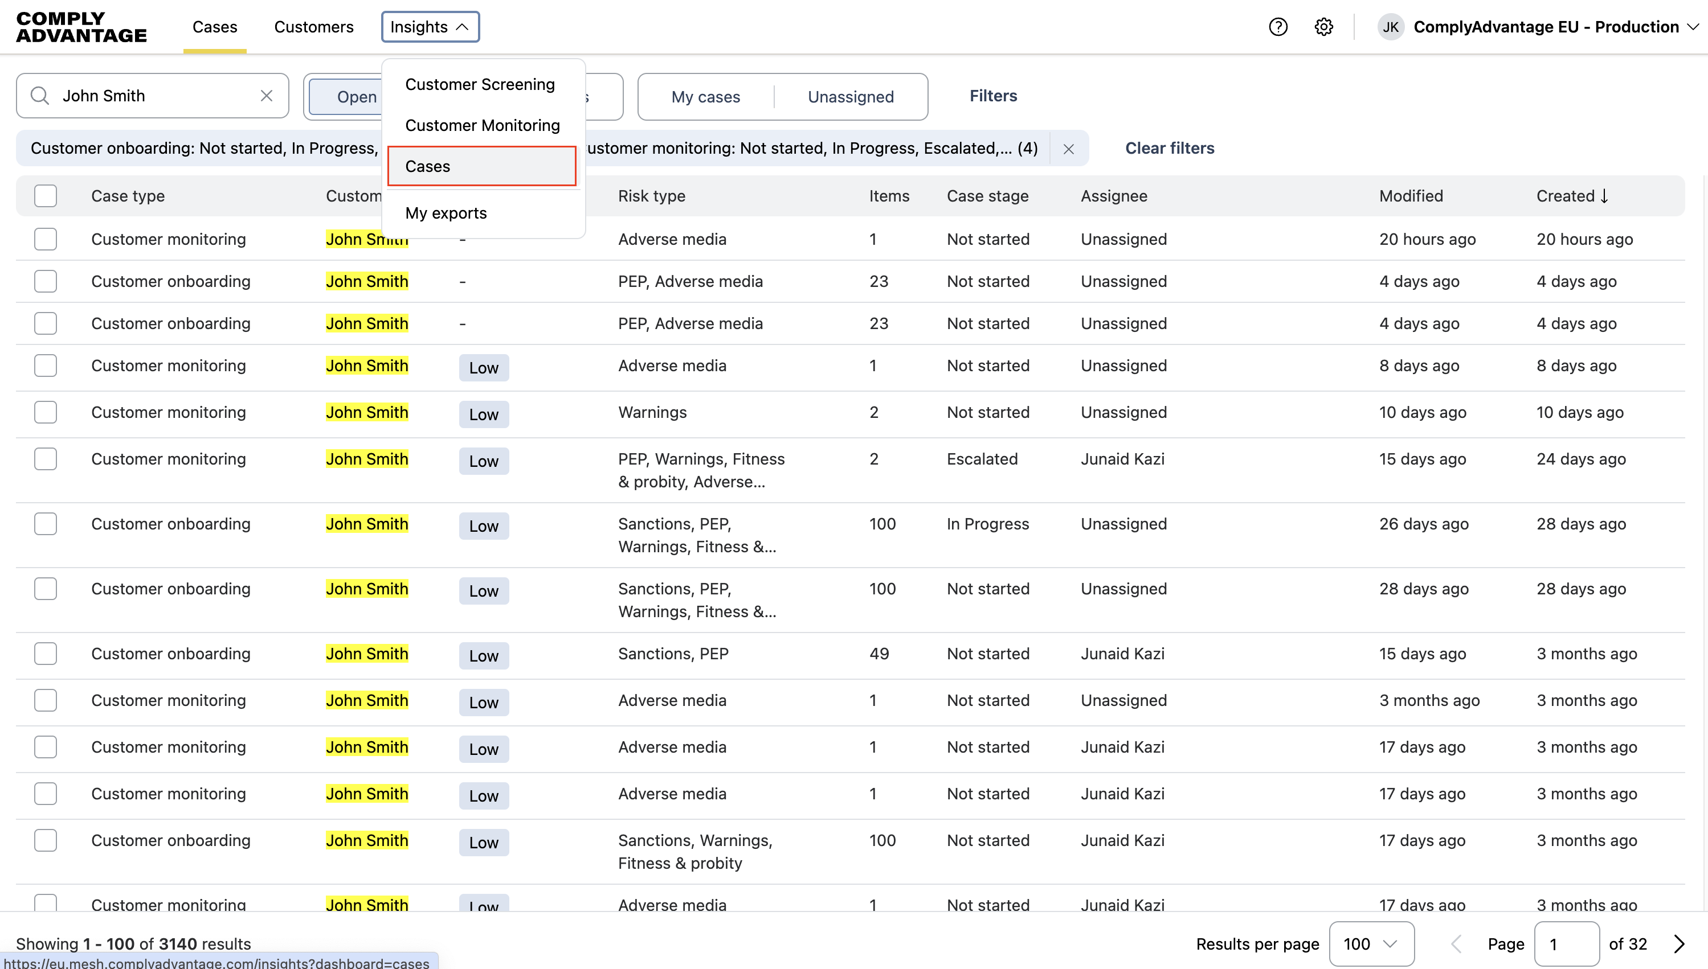The image size is (1708, 969).
Task: Click the search magnifier icon
Action: [x=40, y=96]
